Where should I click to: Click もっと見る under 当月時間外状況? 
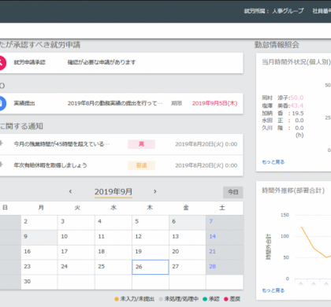click(273, 162)
